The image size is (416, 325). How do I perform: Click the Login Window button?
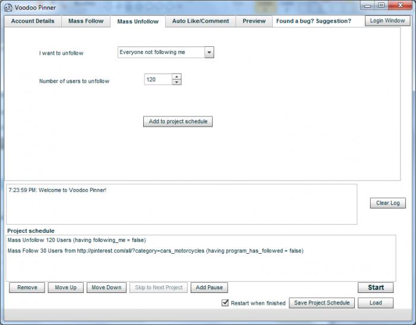click(x=387, y=21)
